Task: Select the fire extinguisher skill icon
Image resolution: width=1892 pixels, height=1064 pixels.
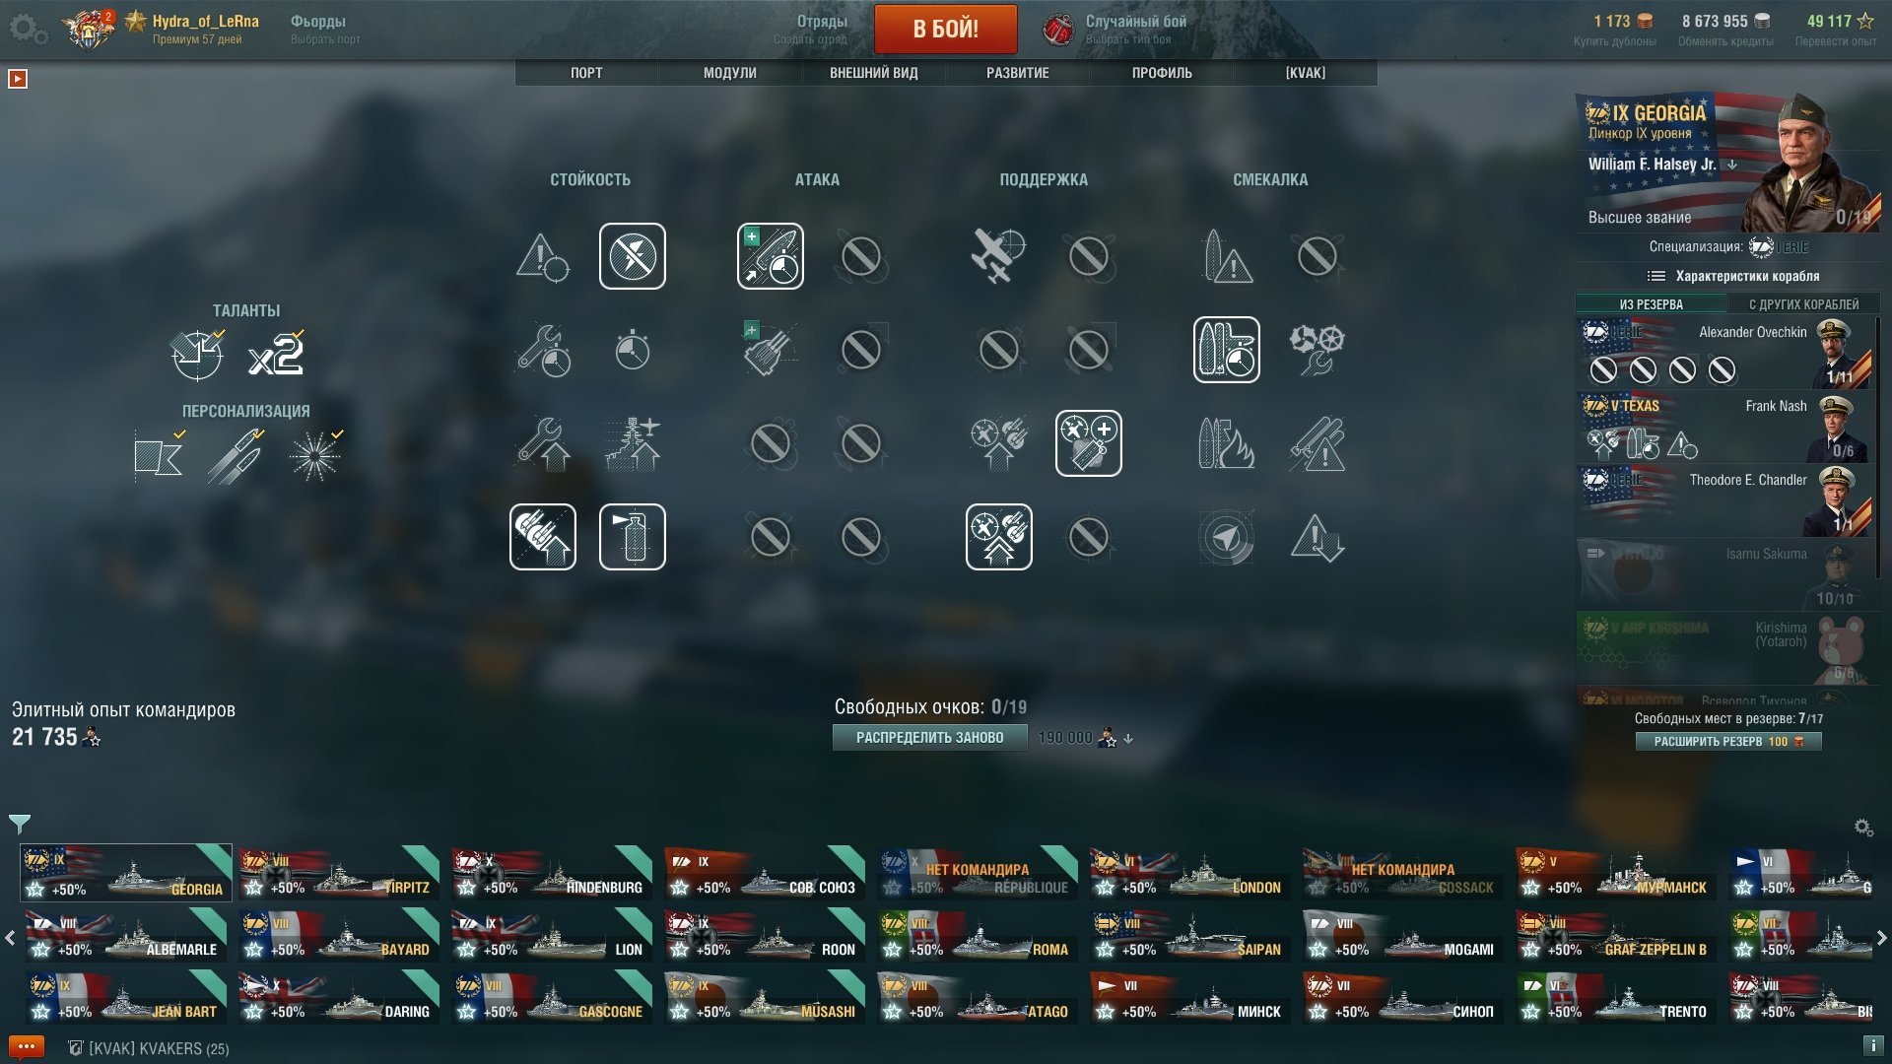Action: tap(633, 537)
